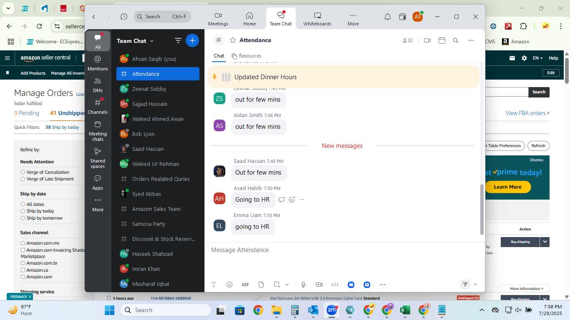This screenshot has width=570, height=320.
Task: Select All dates radio button
Action: coord(23,204)
